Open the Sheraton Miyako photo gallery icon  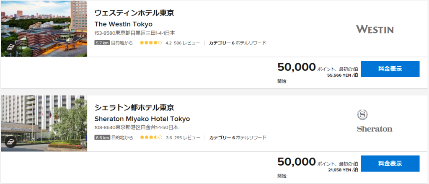(10, 141)
